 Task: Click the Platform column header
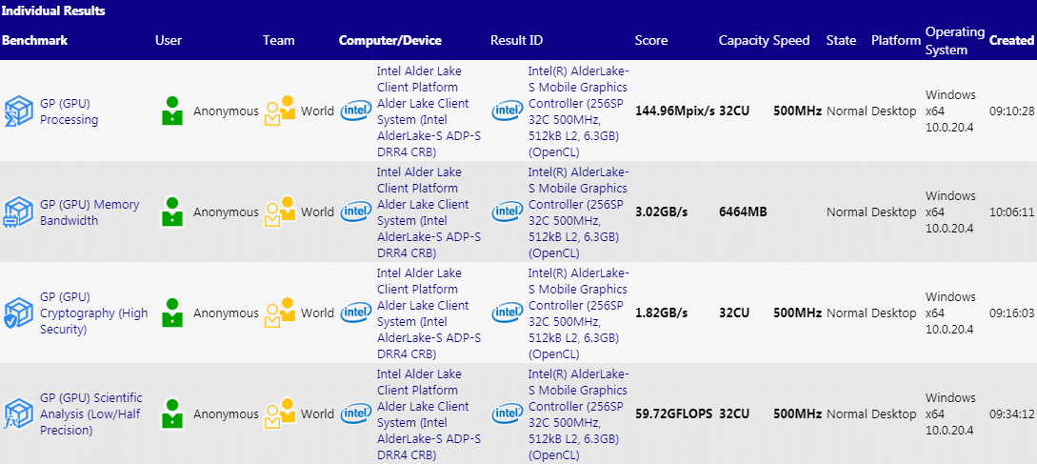pos(896,40)
